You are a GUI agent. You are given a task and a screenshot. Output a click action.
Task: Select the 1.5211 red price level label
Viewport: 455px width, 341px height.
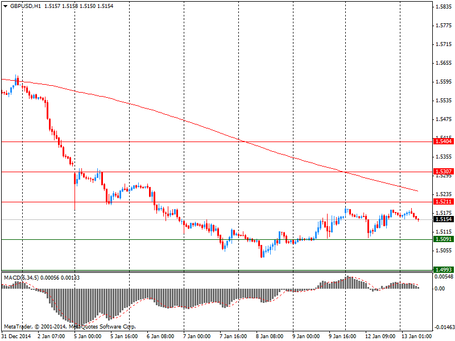pyautogui.click(x=443, y=201)
